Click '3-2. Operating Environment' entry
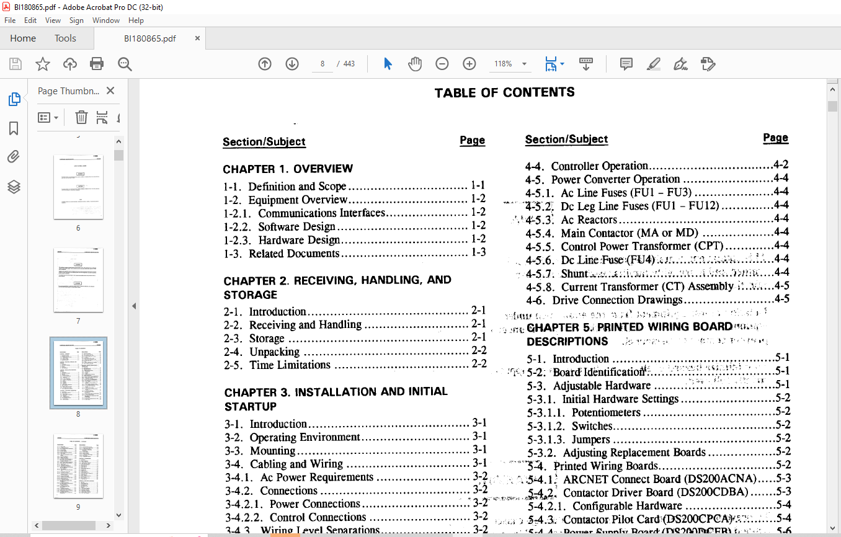This screenshot has width=841, height=537. tap(293, 437)
